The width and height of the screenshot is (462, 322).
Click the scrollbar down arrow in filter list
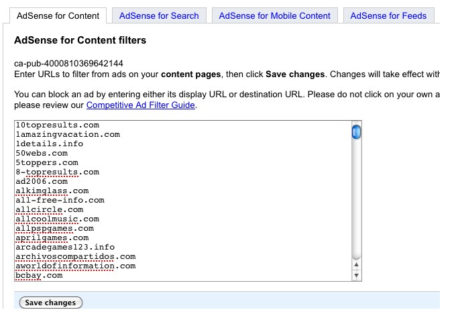[357, 275]
